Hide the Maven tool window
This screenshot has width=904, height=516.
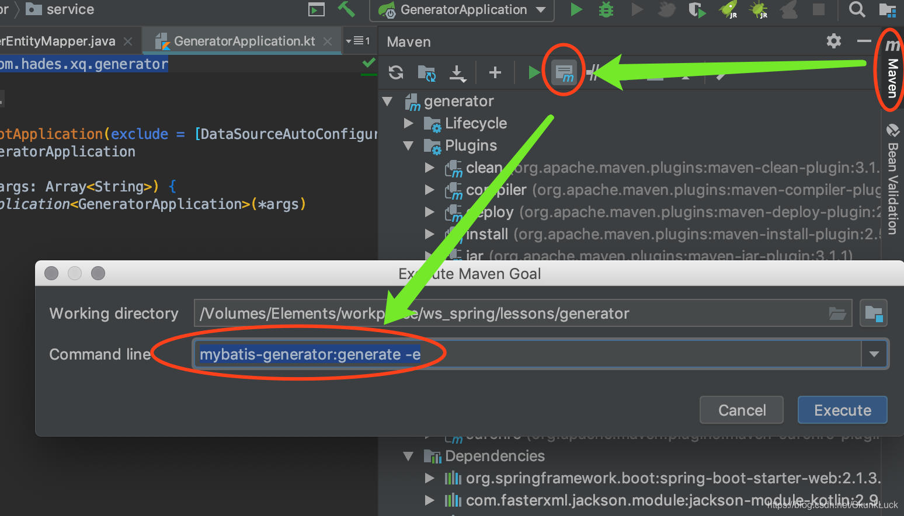864,41
